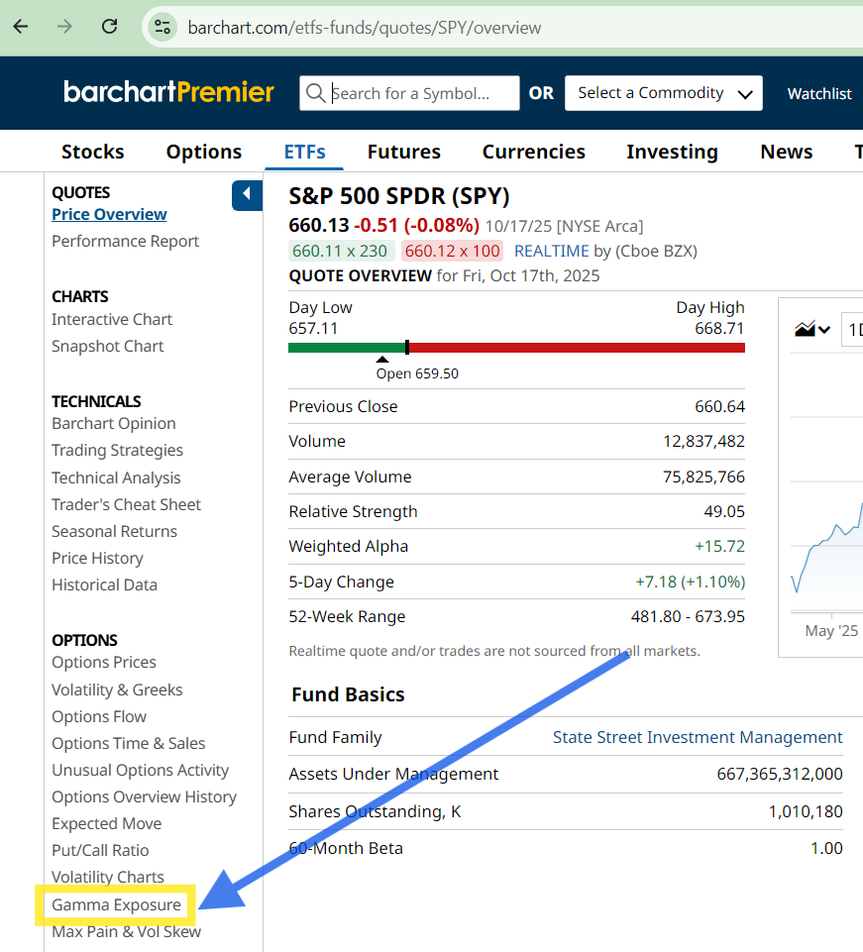863x952 pixels.
Task: Click the barchart Premier logo
Action: pos(168,92)
